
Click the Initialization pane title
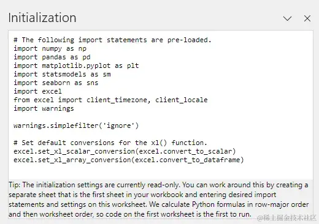point(42,18)
